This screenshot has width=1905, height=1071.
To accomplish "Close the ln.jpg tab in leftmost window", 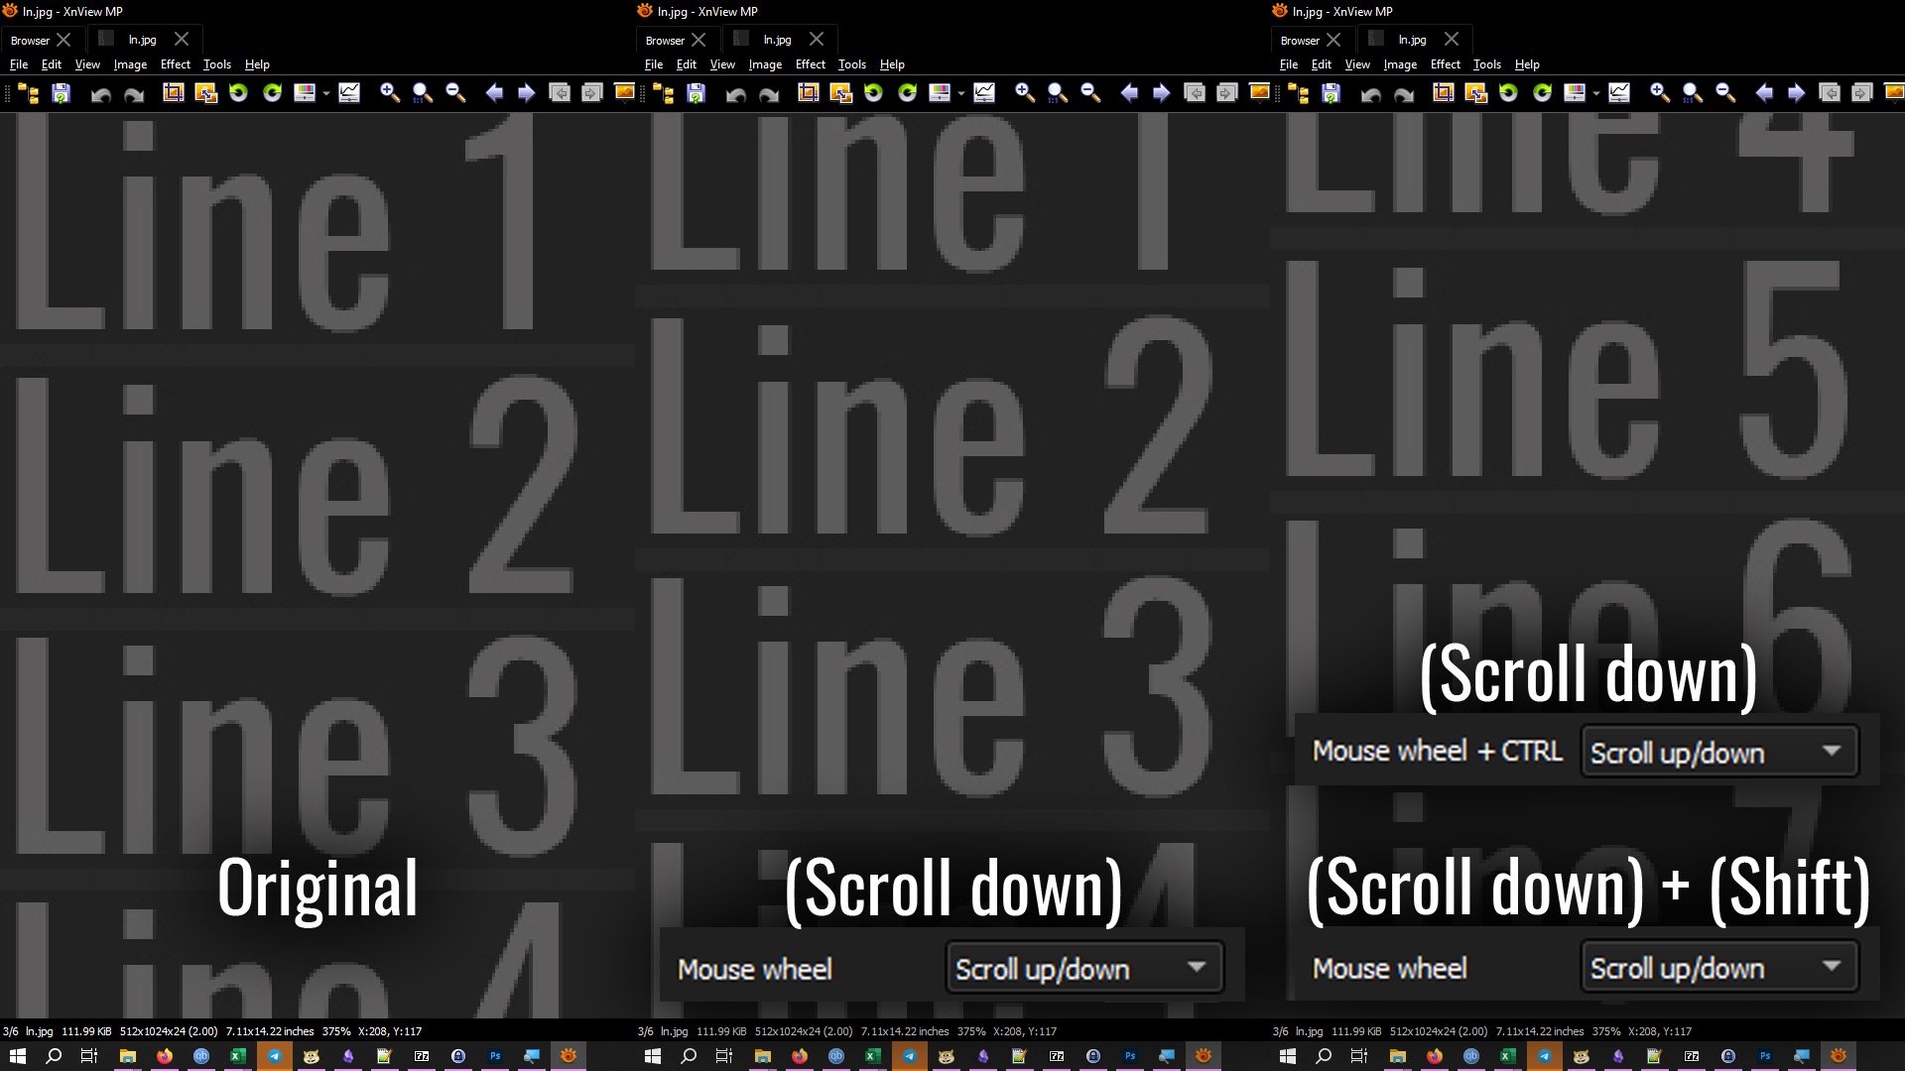I will click(x=182, y=40).
